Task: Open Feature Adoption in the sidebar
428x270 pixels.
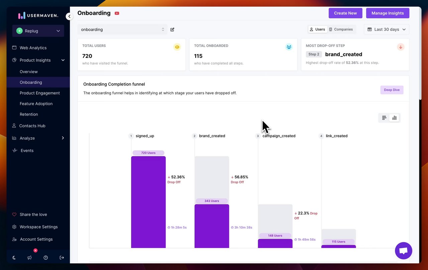Action: [36, 104]
